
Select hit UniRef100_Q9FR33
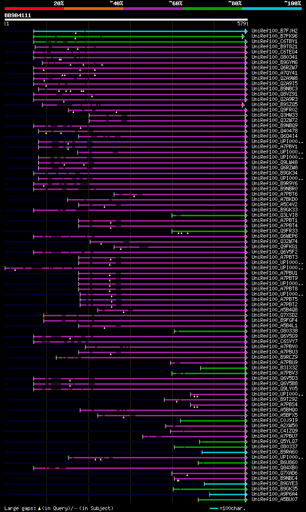coord(274,231)
